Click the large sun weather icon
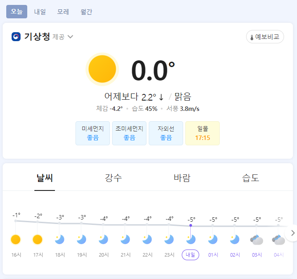 (x=102, y=69)
